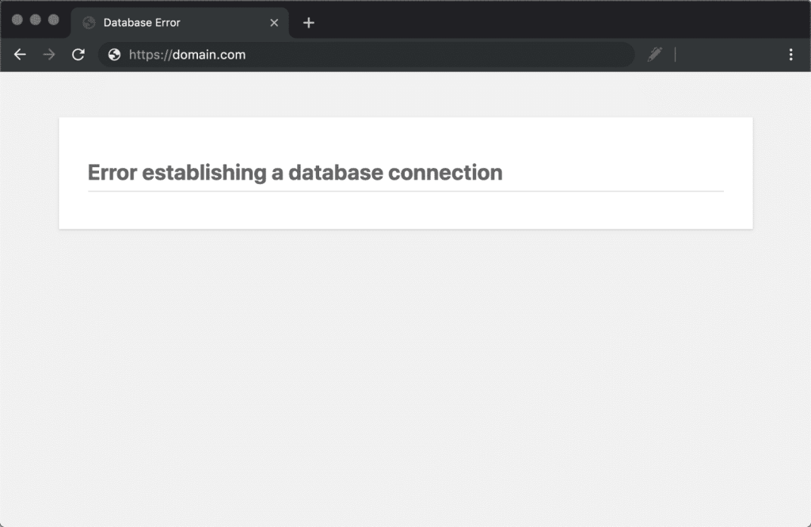Open a new tab with plus icon
Viewport: 811px width, 527px height.
[x=309, y=23]
